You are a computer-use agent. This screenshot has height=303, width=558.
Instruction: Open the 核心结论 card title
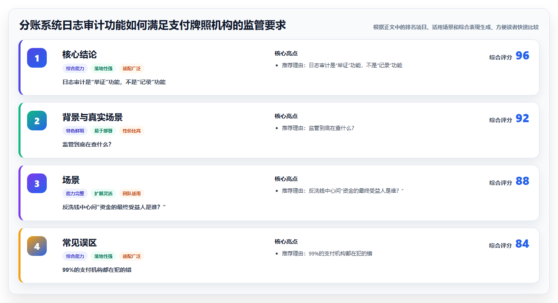pyautogui.click(x=80, y=55)
